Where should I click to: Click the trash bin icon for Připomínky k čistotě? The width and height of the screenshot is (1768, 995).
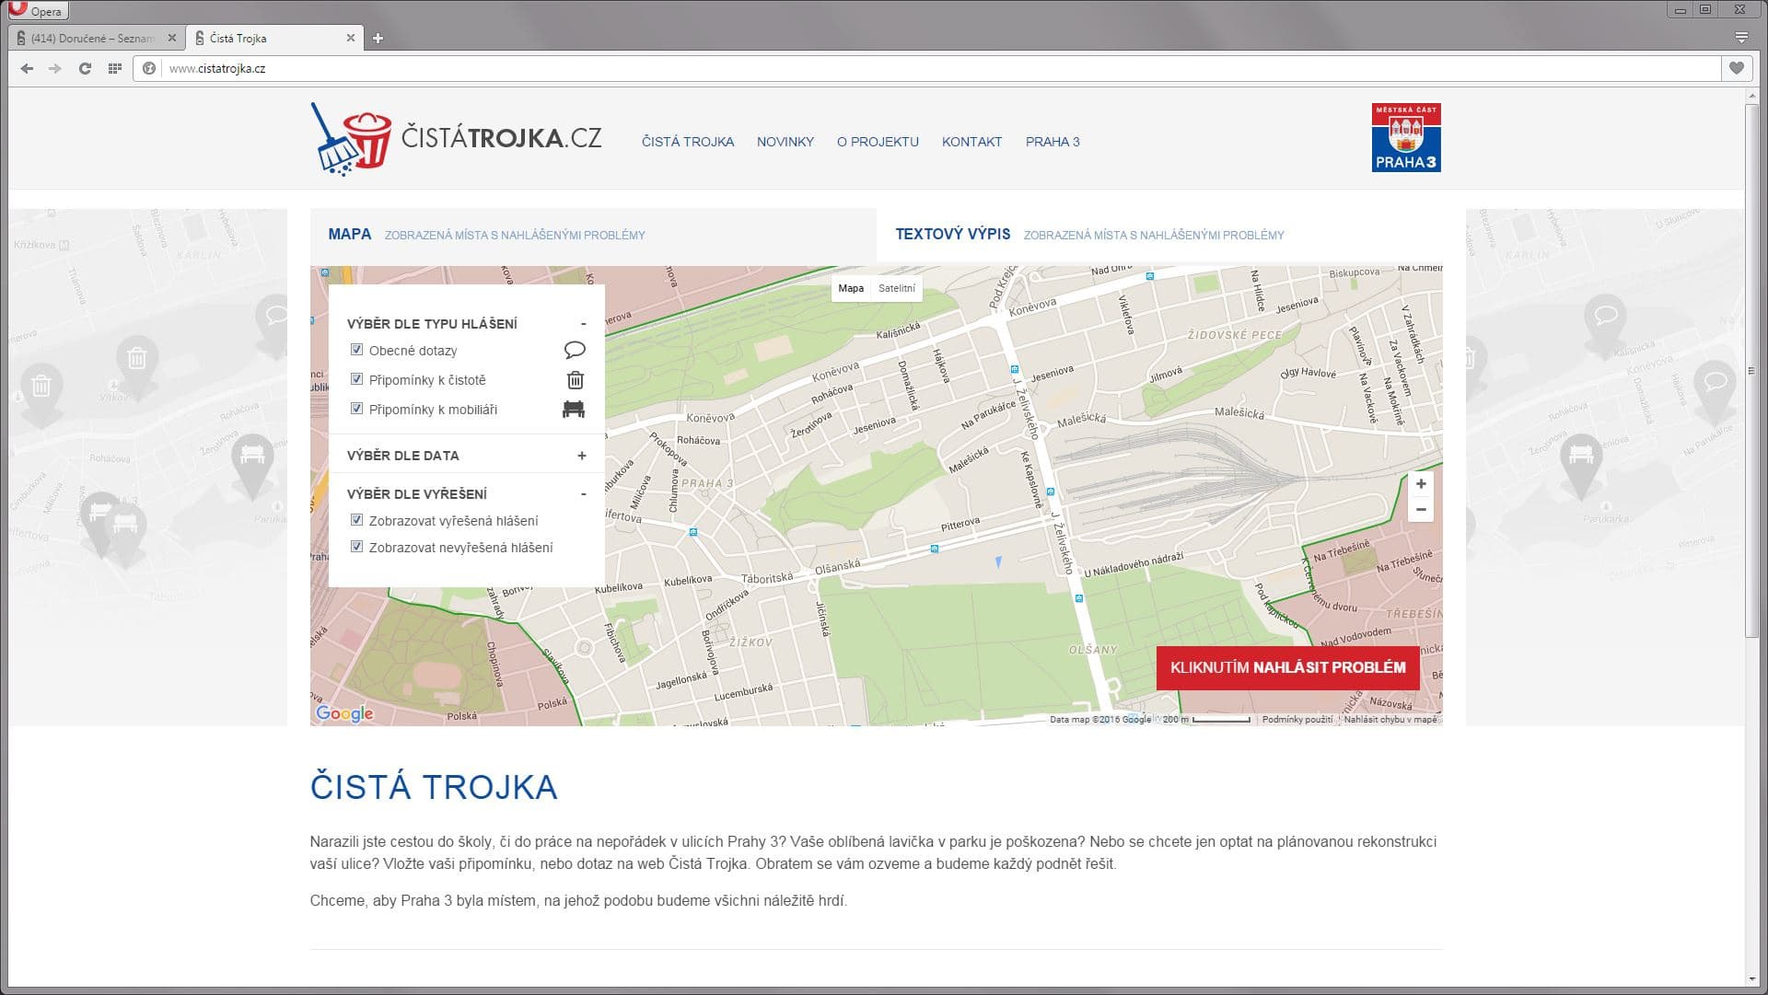576,380
